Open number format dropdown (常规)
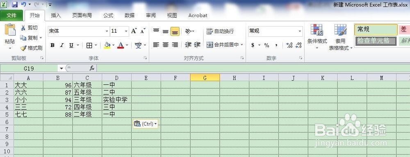Viewport: 410px width, 157px height. 300,31
